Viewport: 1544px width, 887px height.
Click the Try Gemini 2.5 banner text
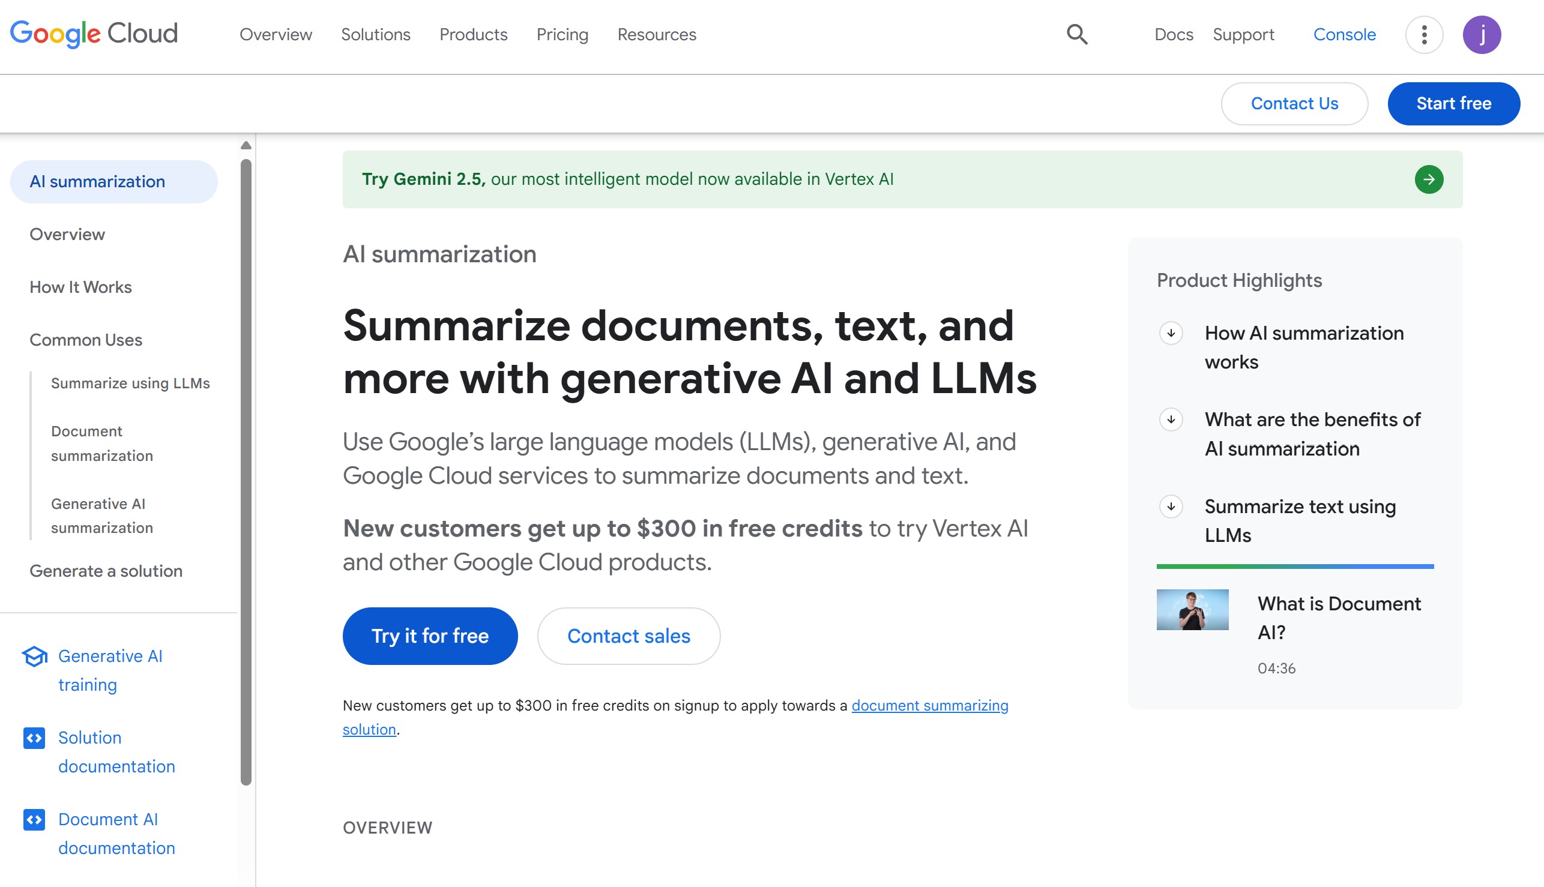pyautogui.click(x=627, y=179)
